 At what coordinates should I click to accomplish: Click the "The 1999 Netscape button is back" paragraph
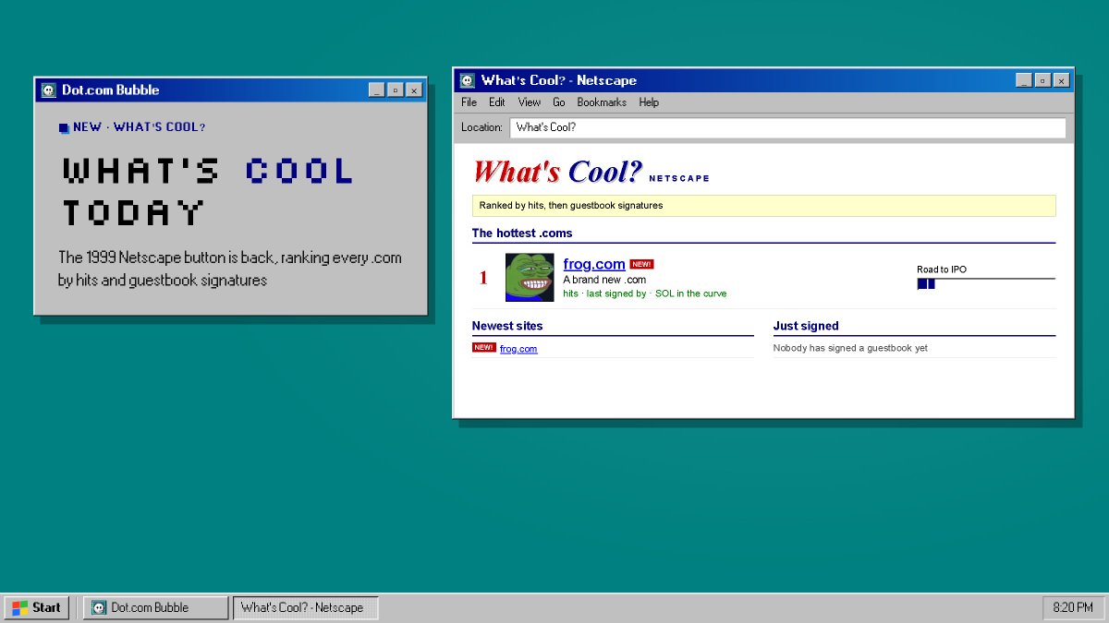point(230,269)
